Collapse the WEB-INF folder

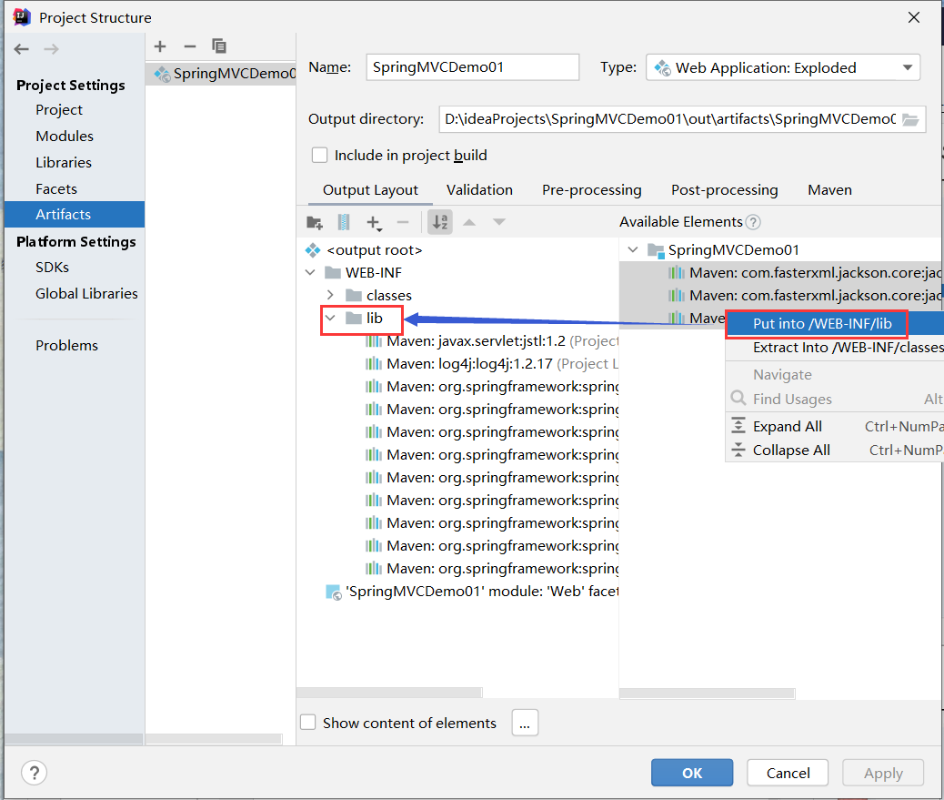pos(311,273)
